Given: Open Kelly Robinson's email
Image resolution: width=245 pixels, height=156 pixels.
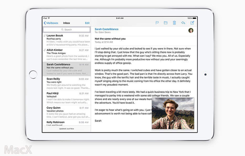Looking at the screenshot, I should (67, 123).
